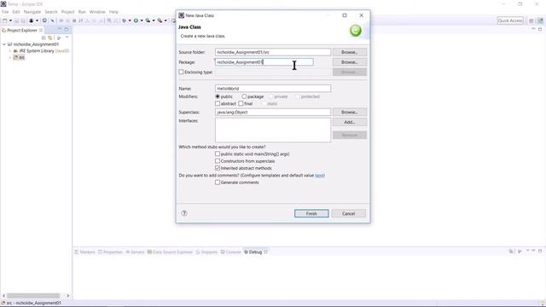
Task: Switch to the Data Source Explorer tab
Action: 170,252
